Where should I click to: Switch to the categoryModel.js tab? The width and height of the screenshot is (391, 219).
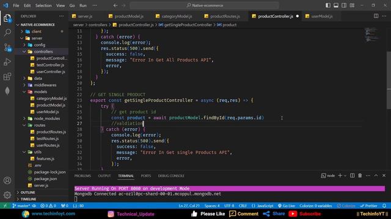(x=177, y=16)
